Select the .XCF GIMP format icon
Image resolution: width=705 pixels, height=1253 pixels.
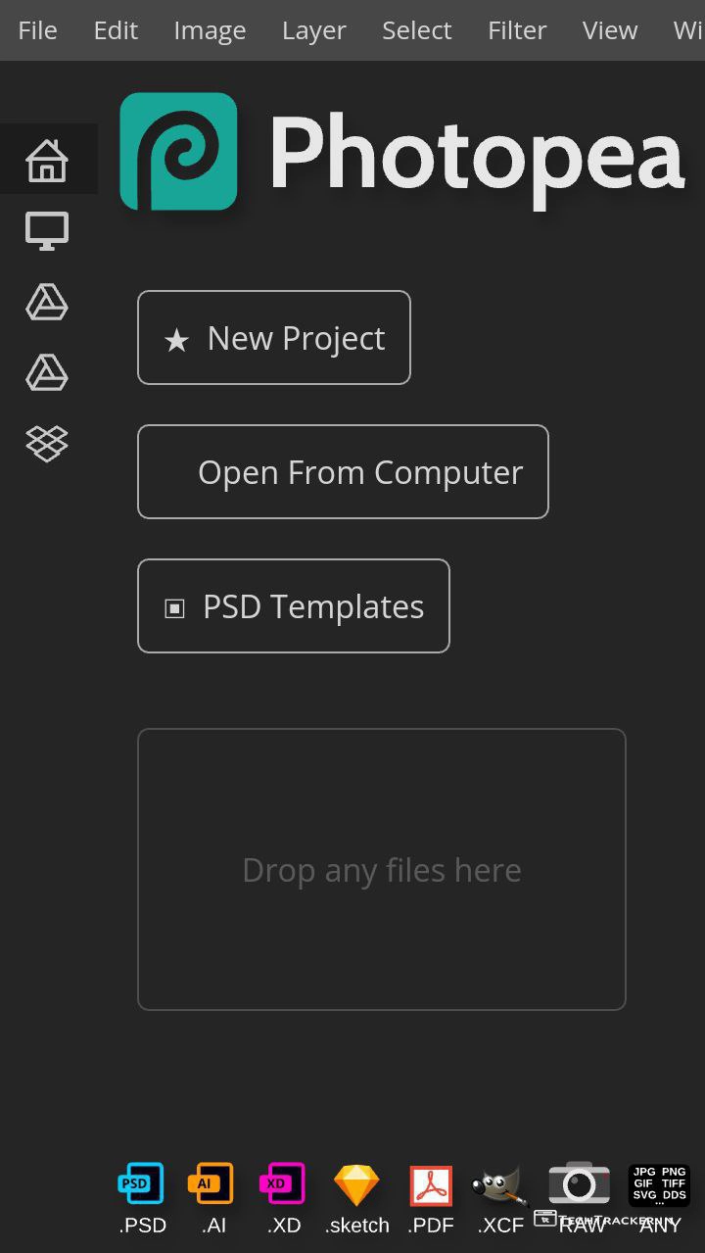500,1185
